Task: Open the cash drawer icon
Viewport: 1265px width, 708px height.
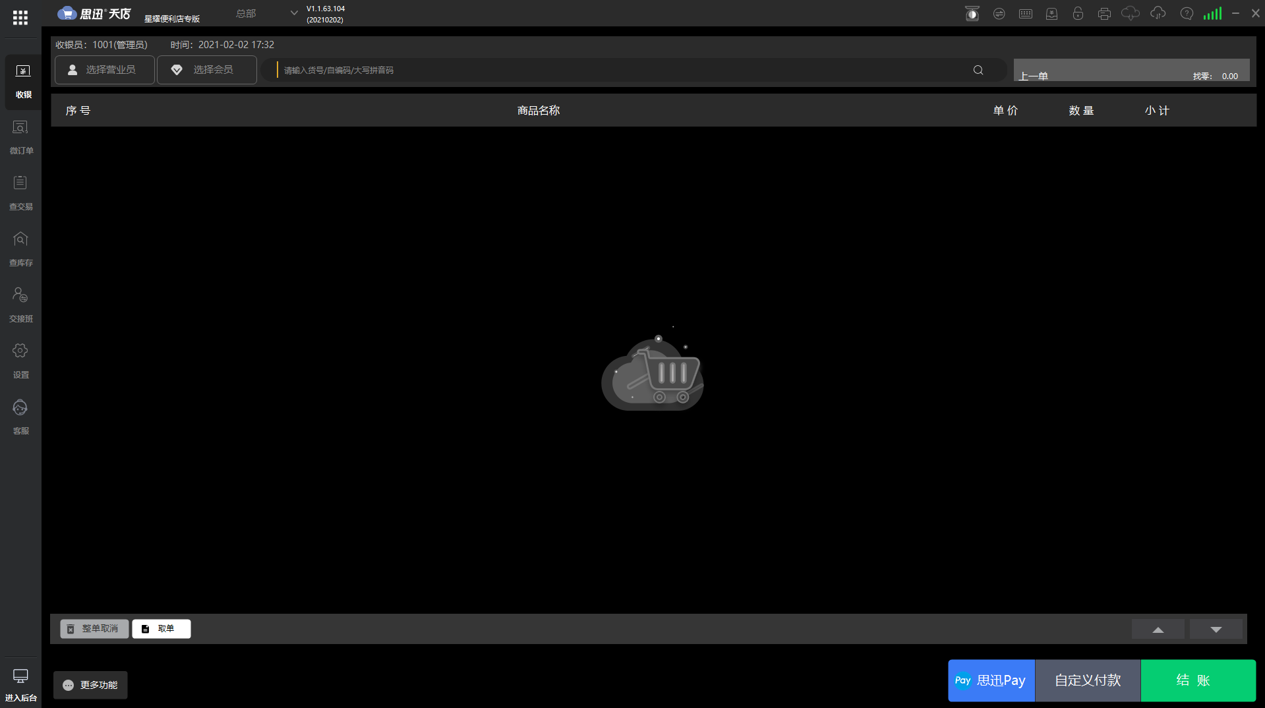Action: 1051,14
